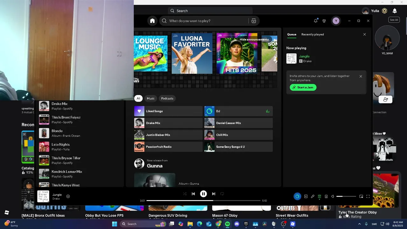407x229 pixels.
Task: Open Blonde album by Frank Ocean
Action: coord(79,133)
